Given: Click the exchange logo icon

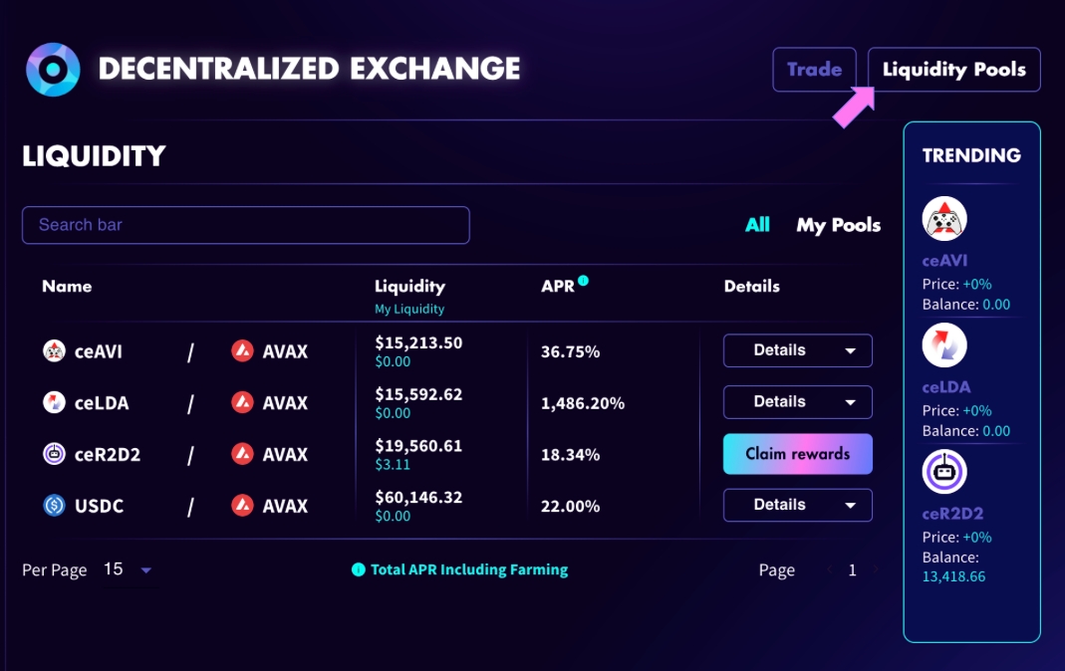Looking at the screenshot, I should click(x=53, y=70).
